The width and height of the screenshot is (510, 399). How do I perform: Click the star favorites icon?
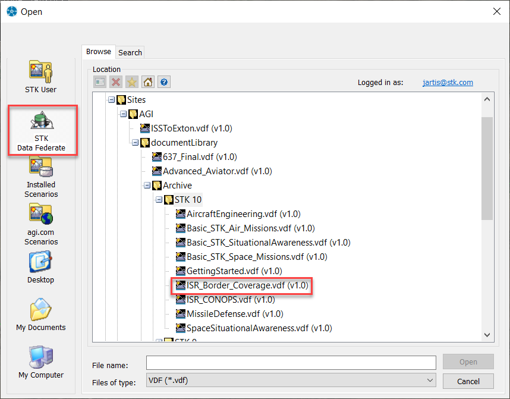132,82
